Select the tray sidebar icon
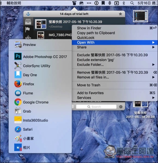 (x=28, y=21)
